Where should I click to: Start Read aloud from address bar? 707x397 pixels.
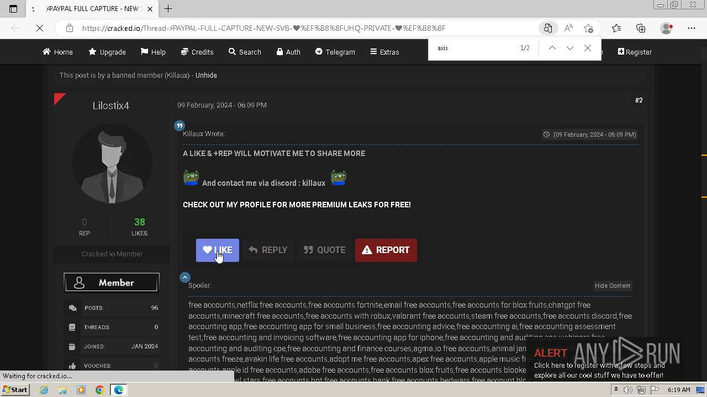pyautogui.click(x=568, y=28)
